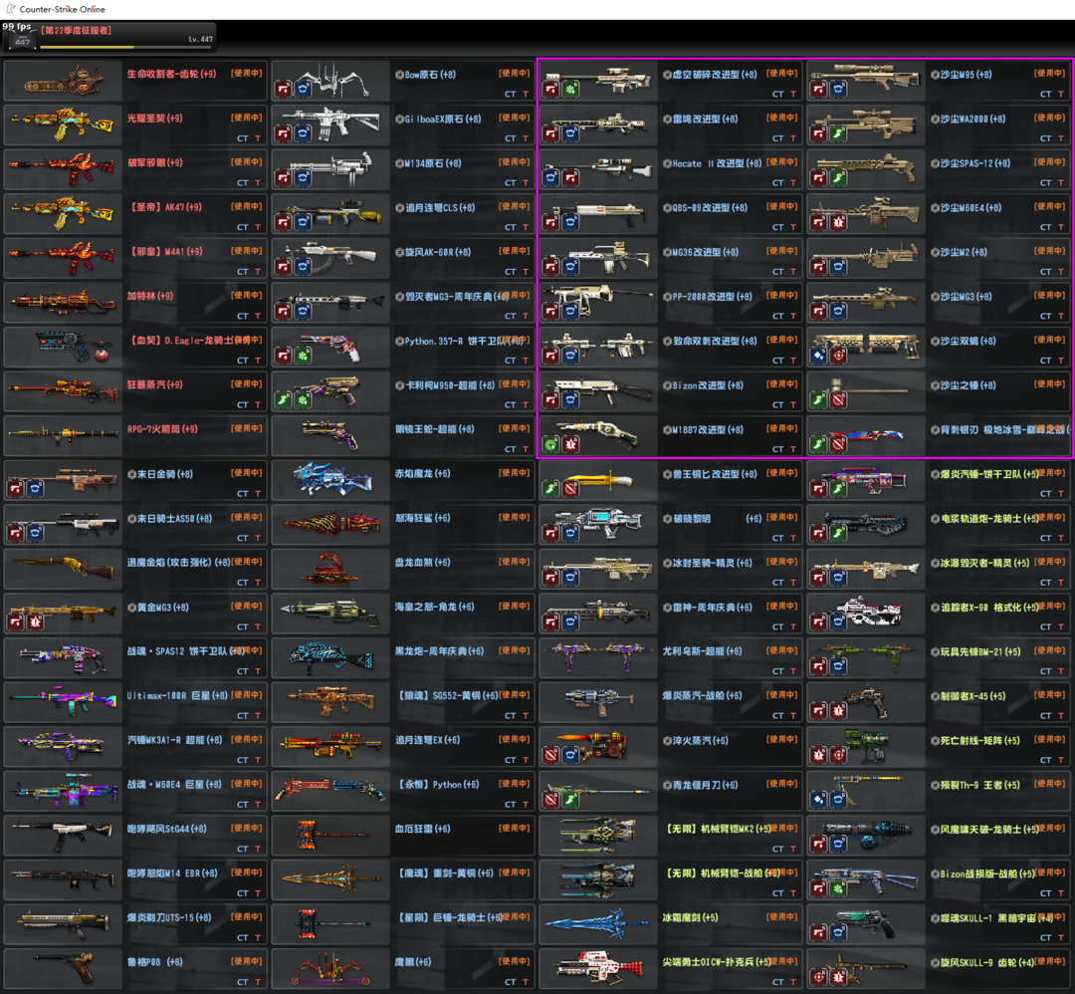Click the 99 fps counter
The width and height of the screenshot is (1075, 994).
[17, 27]
